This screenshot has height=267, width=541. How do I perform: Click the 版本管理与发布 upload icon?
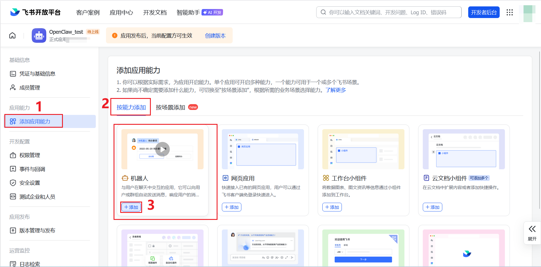click(13, 230)
